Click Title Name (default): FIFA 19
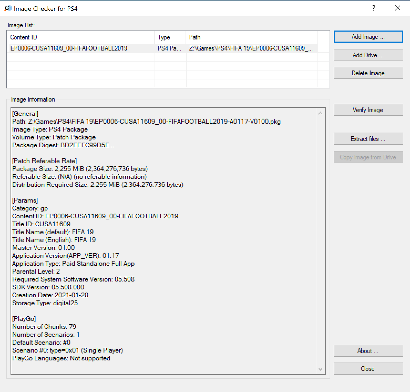 click(x=53, y=232)
